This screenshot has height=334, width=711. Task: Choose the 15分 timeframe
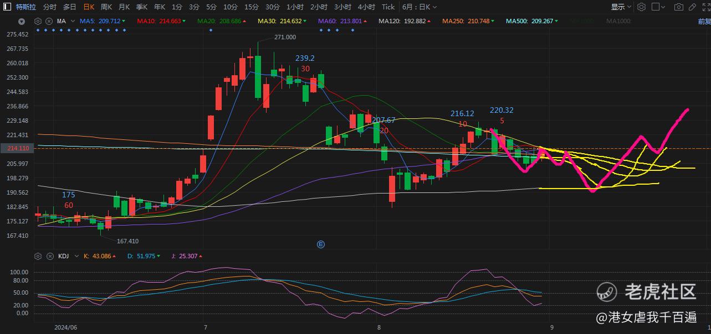tap(252, 7)
